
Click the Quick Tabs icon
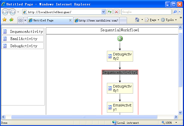coord(20,20)
